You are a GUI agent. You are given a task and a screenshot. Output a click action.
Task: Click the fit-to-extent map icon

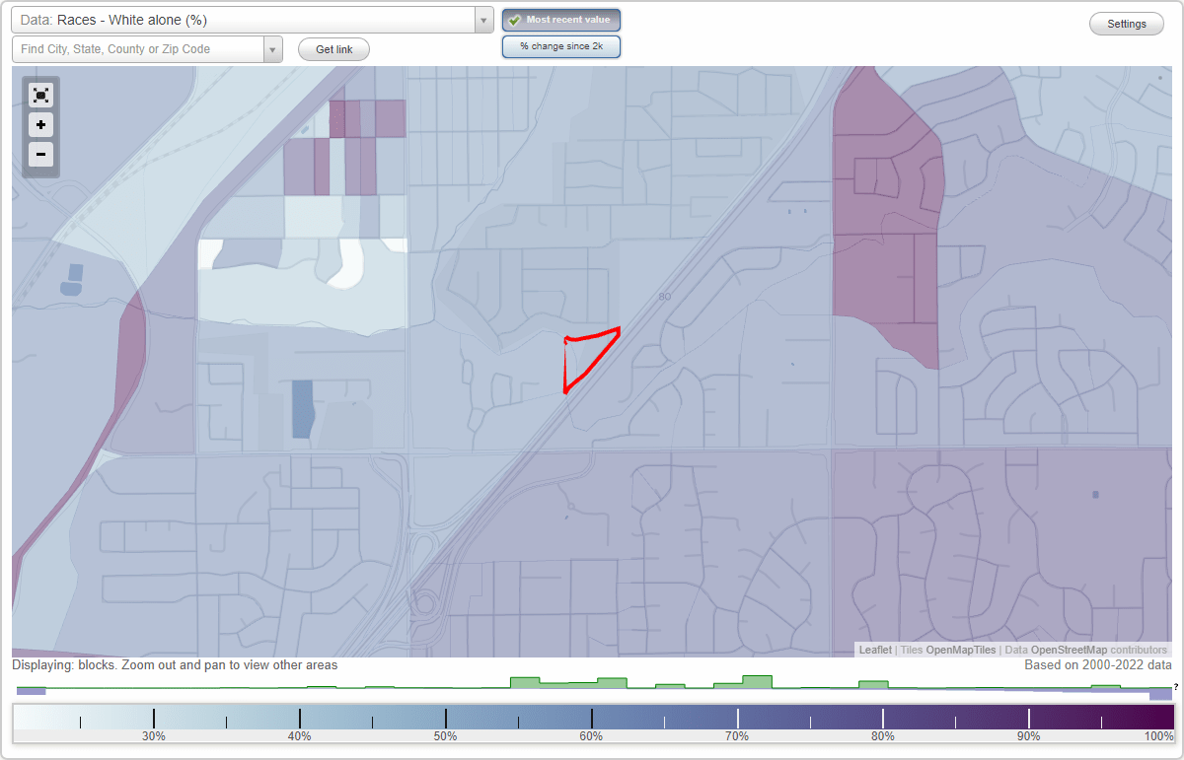click(x=40, y=95)
